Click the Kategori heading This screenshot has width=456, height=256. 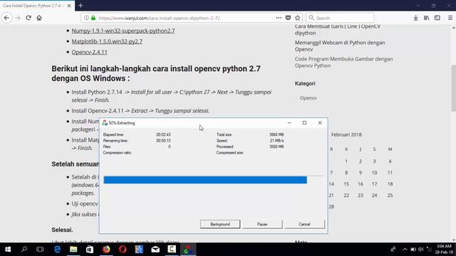(x=305, y=83)
